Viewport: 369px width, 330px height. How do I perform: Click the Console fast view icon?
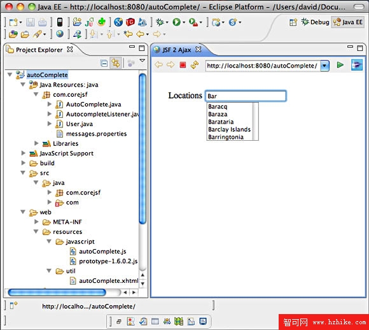coord(202,321)
